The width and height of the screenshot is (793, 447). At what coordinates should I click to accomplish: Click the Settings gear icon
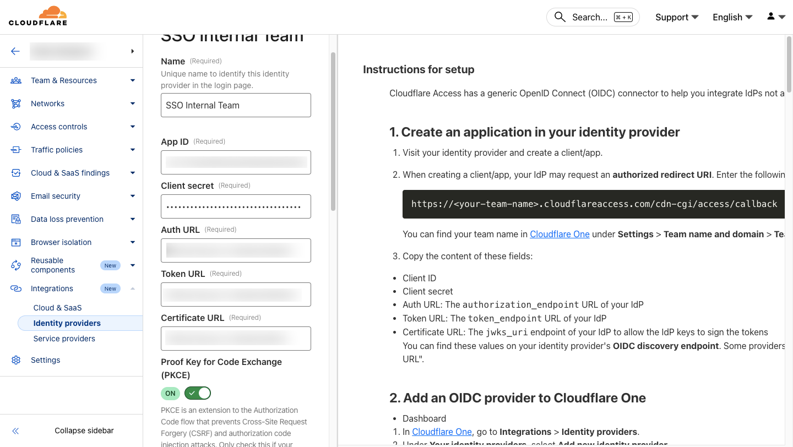[16, 360]
